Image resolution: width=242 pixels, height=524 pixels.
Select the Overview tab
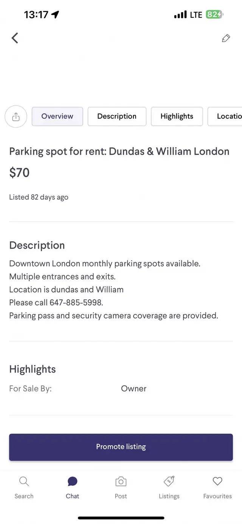[x=57, y=116]
